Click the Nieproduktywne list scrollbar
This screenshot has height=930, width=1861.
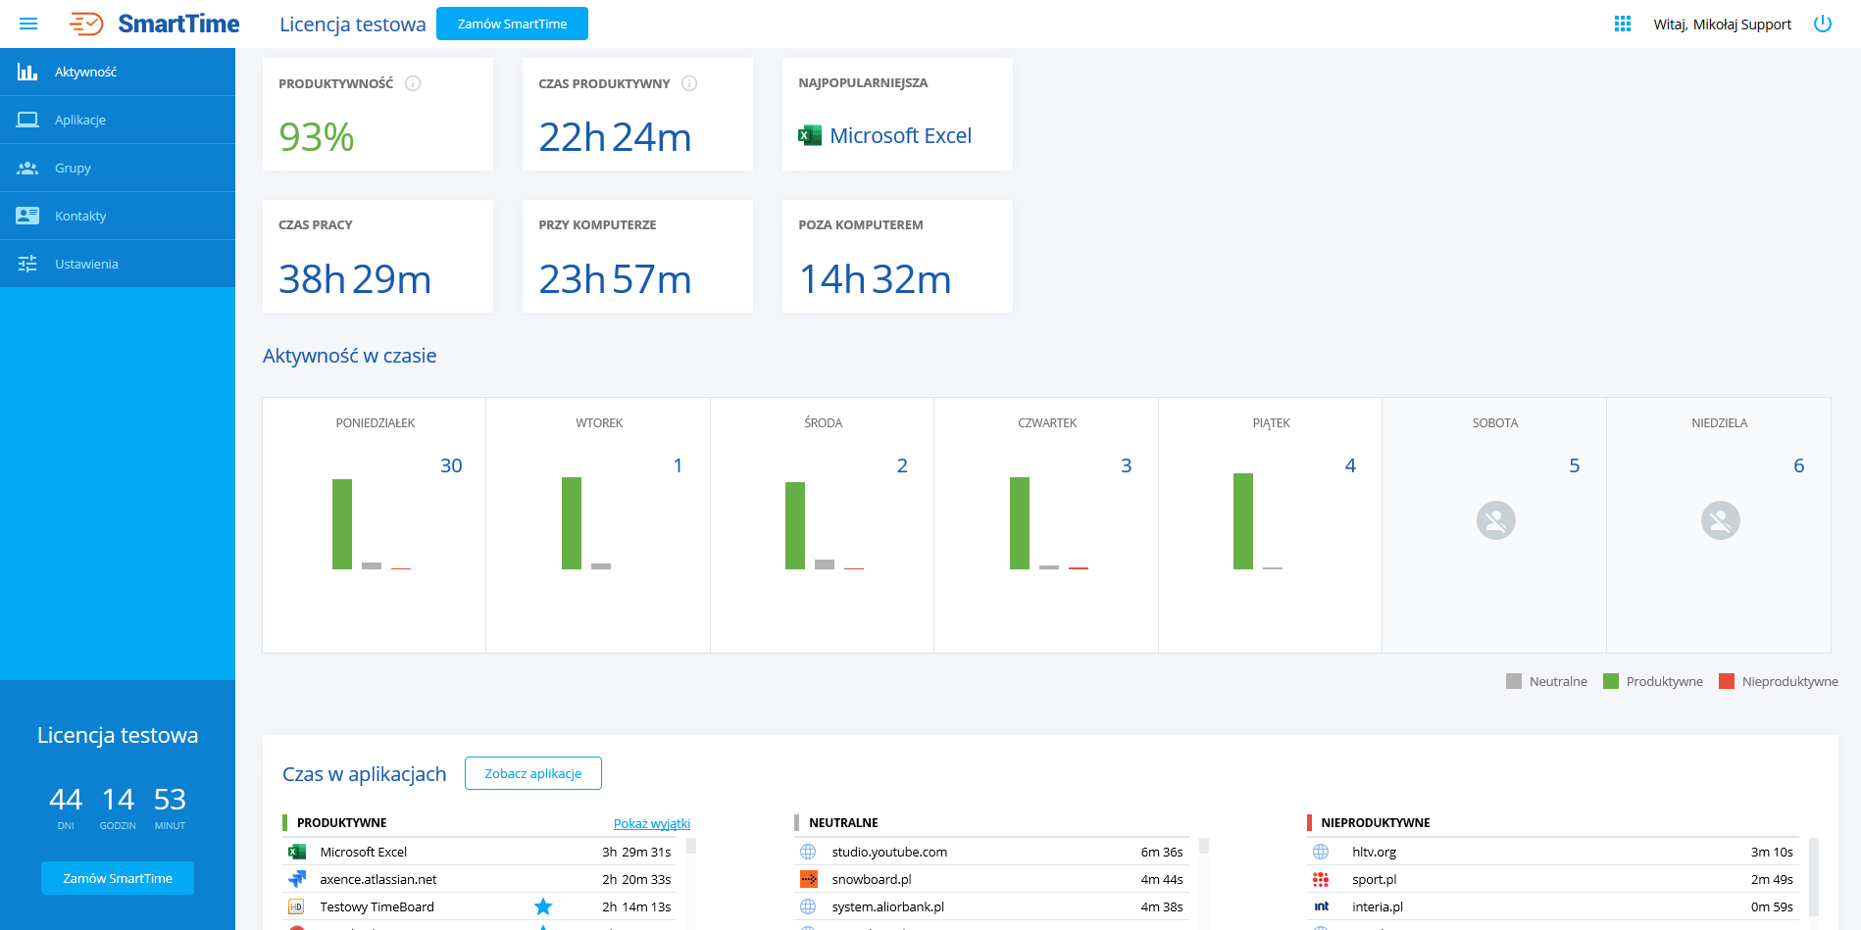click(1813, 875)
